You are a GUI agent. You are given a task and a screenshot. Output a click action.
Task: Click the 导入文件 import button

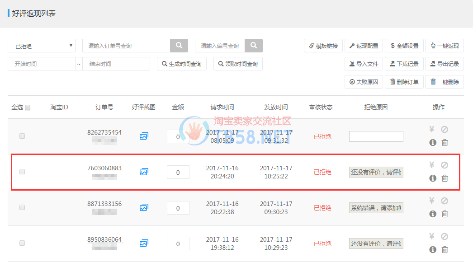[364, 64]
